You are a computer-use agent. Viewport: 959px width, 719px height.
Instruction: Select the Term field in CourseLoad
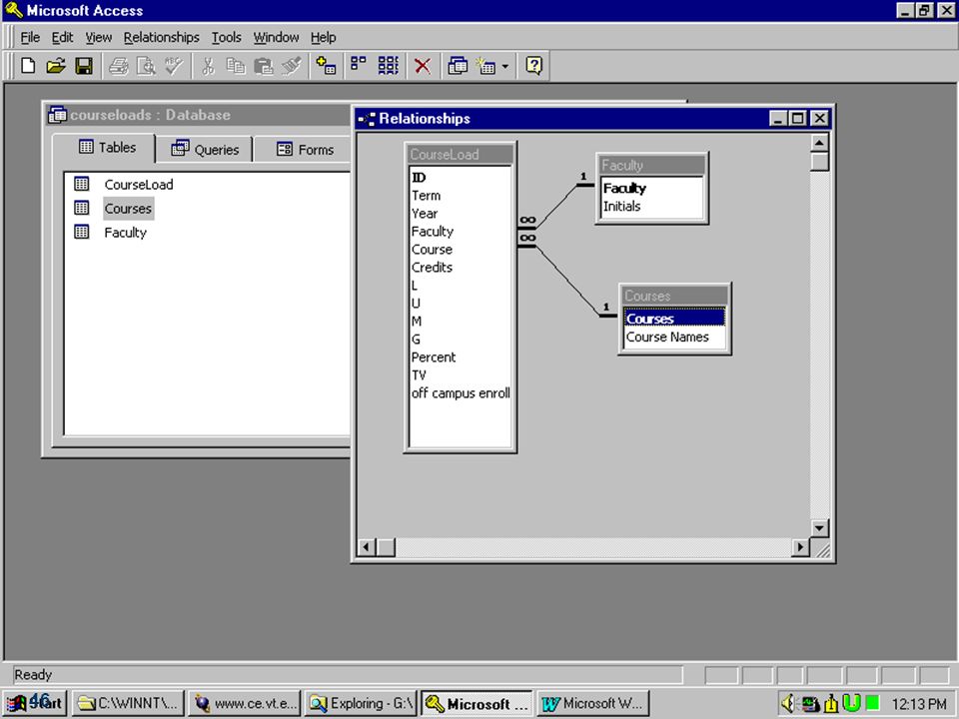click(461, 196)
